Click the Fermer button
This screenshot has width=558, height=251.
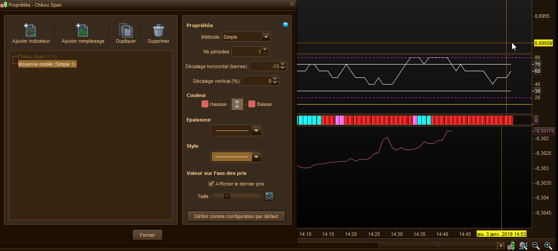[148, 235]
